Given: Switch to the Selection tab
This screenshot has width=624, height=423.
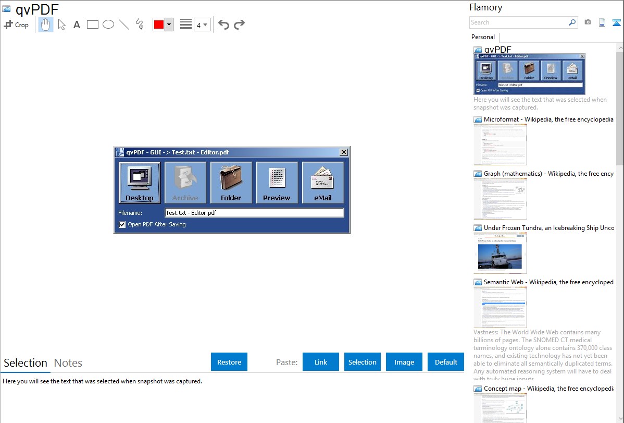Looking at the screenshot, I should [26, 363].
